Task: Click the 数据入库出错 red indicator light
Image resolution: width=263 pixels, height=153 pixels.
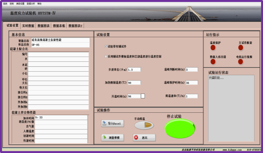Action: coord(213,62)
